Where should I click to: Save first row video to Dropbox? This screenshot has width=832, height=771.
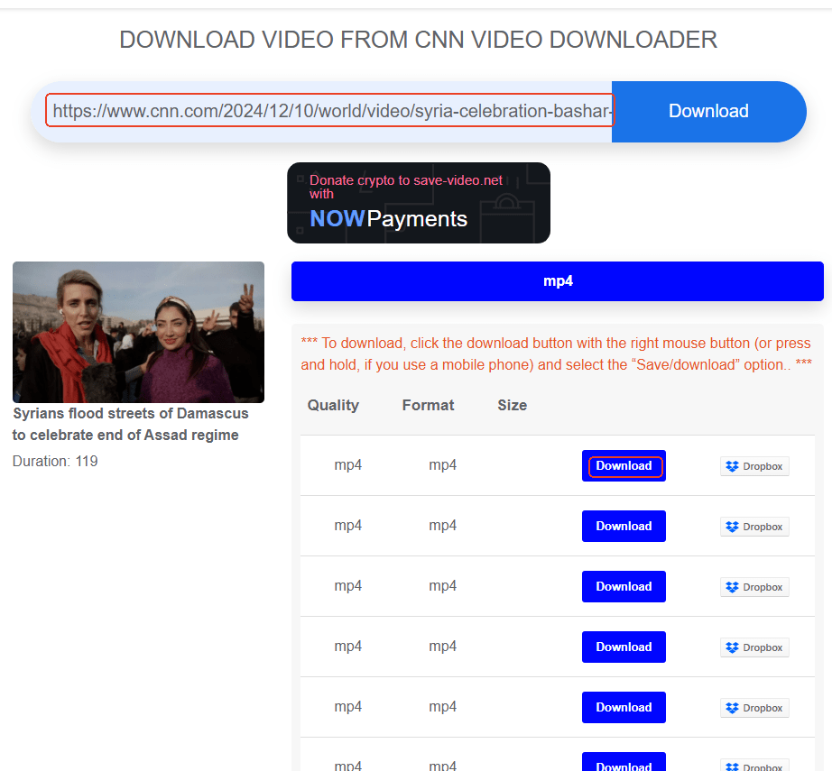pos(754,467)
